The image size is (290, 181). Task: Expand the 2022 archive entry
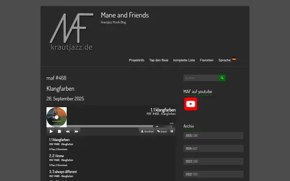[x=214, y=174]
